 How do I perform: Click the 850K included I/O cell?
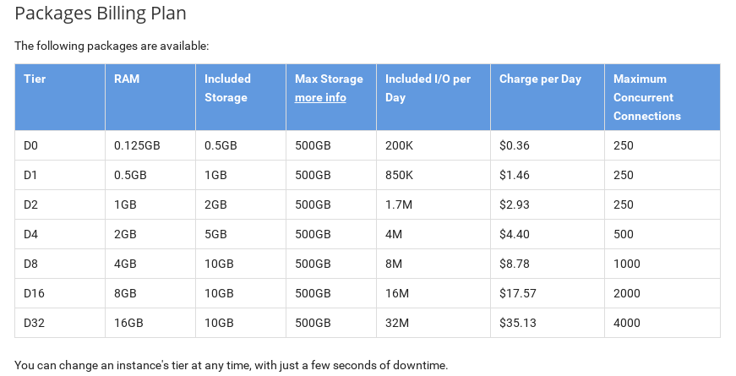coord(399,175)
